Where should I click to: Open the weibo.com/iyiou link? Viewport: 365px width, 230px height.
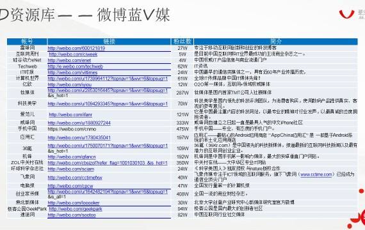pos(70,84)
